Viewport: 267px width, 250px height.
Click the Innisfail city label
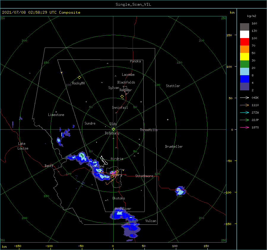pyautogui.click(x=120, y=108)
